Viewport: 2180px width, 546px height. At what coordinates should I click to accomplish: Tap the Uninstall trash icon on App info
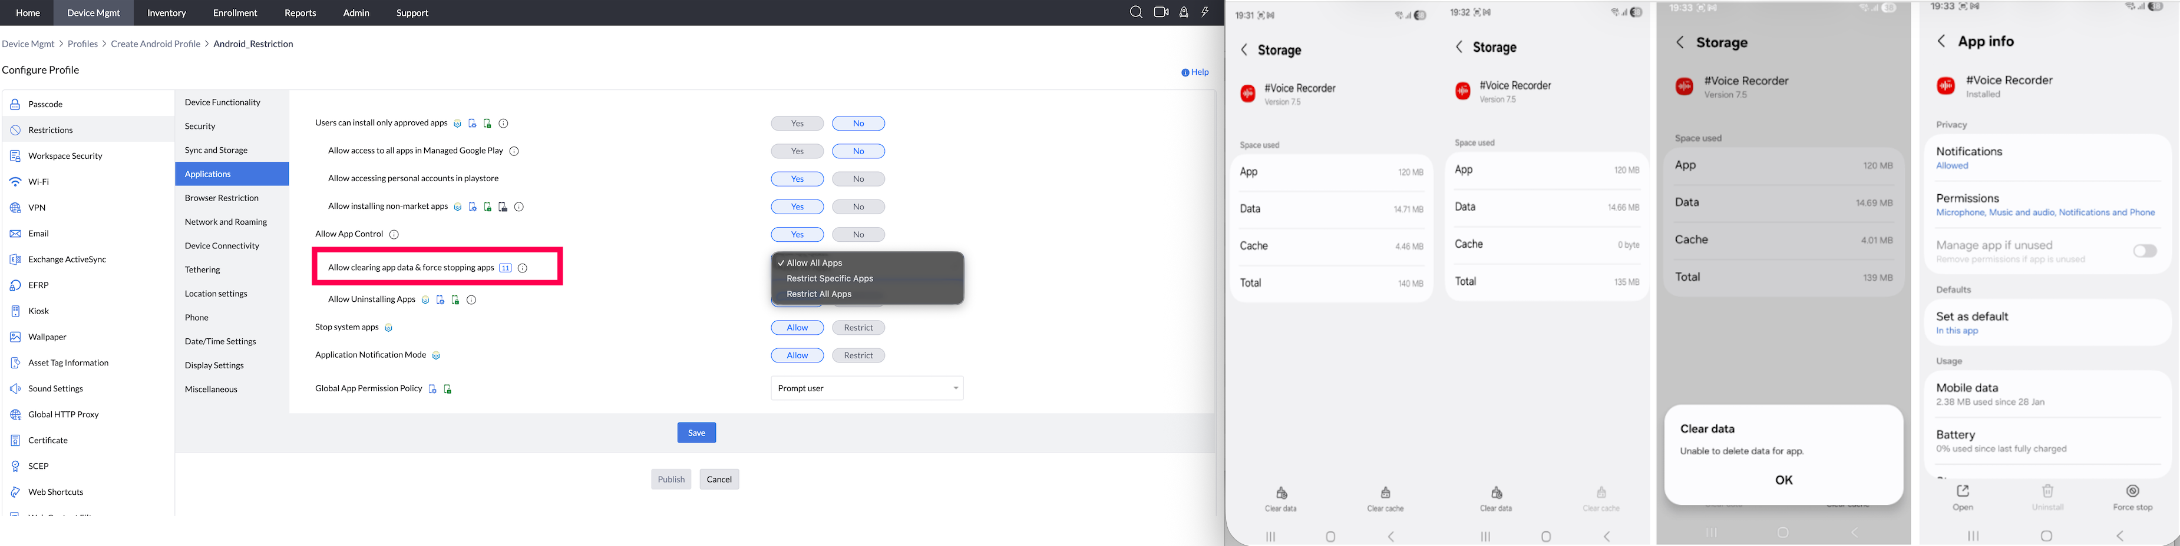click(x=2047, y=492)
